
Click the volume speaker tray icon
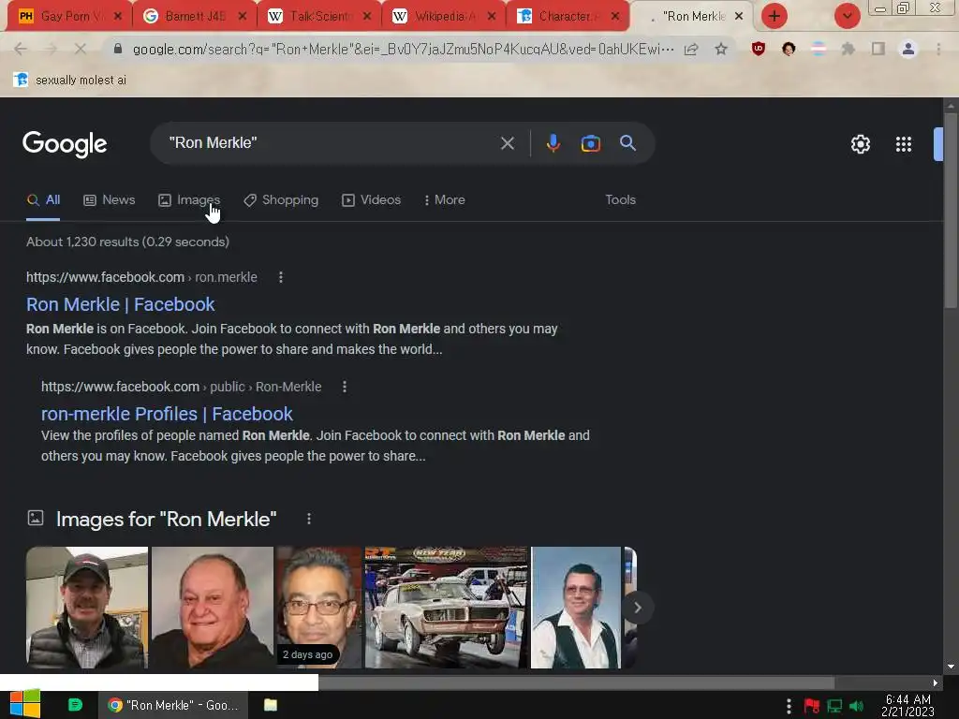click(x=856, y=706)
